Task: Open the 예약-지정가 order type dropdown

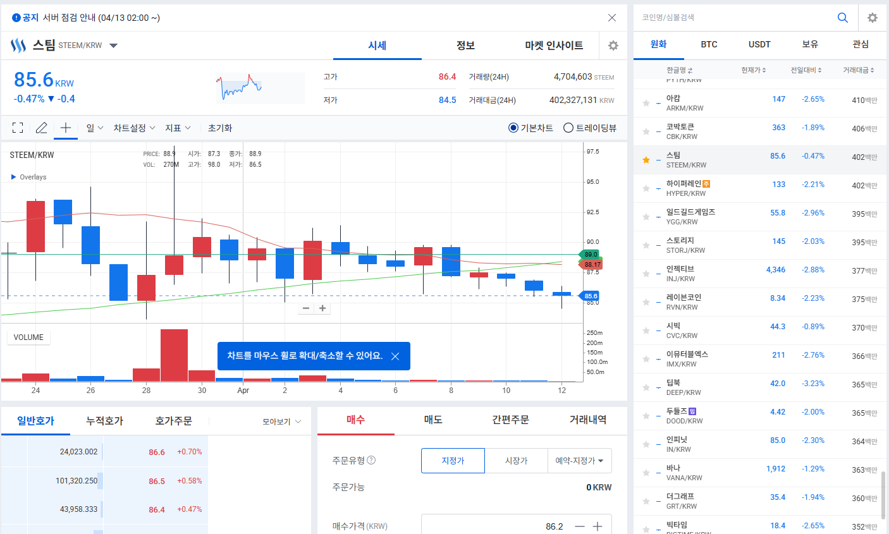Action: point(580,461)
